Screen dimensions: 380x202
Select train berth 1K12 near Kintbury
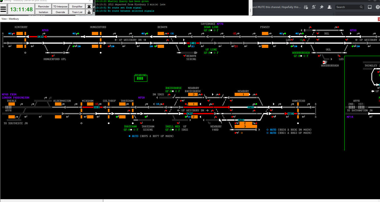(40, 37)
